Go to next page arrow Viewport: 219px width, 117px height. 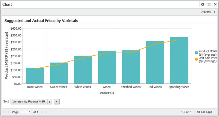click(x=42, y=112)
